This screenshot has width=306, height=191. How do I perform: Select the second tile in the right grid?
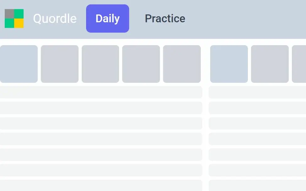(269, 64)
